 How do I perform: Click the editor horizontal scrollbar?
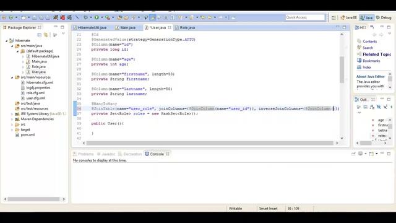(x=210, y=143)
